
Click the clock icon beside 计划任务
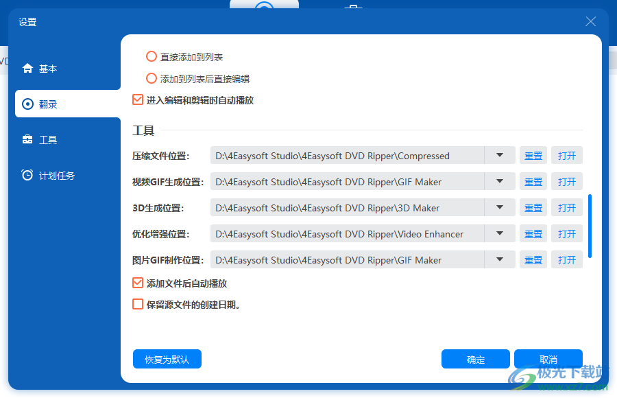[x=27, y=175]
